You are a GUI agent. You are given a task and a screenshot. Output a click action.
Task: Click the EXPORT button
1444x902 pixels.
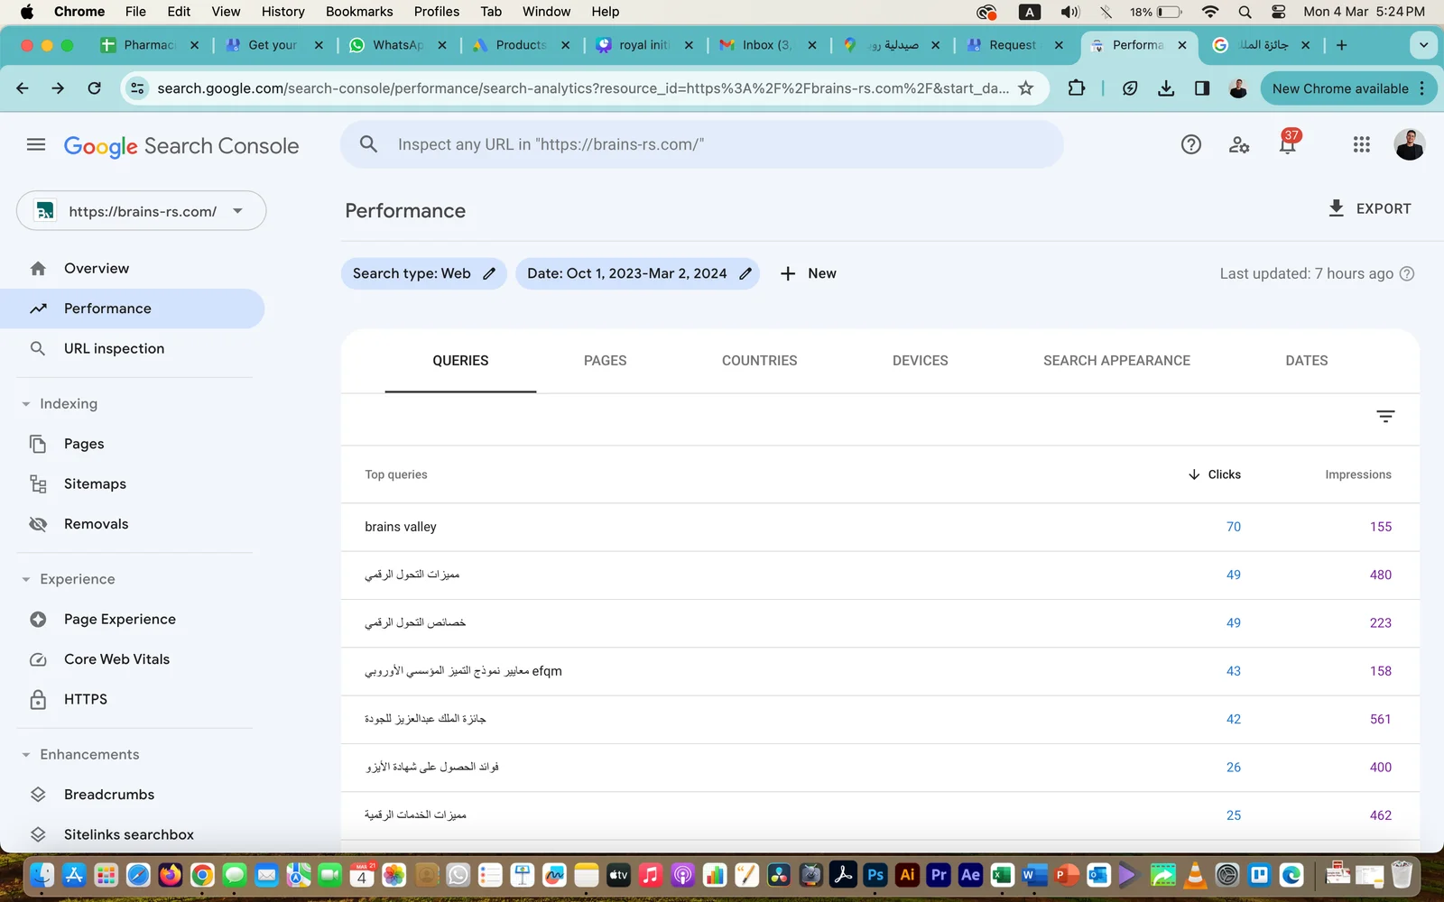point(1369,208)
